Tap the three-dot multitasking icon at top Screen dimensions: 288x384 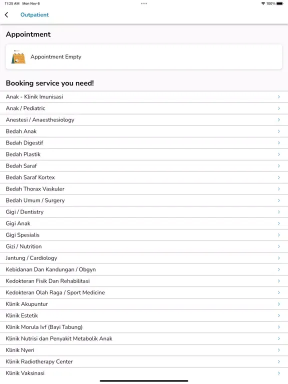[x=144, y=3]
